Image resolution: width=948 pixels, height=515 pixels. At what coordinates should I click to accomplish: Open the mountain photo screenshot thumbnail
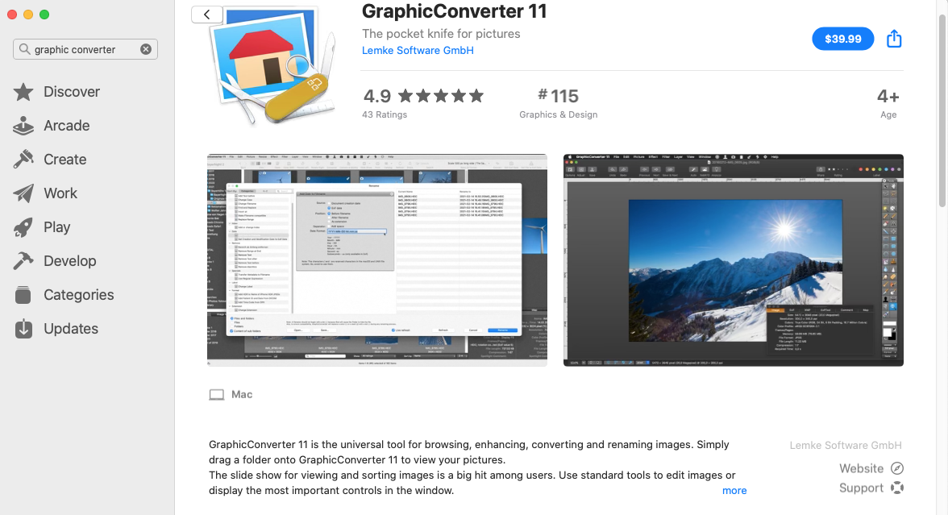[x=734, y=260]
